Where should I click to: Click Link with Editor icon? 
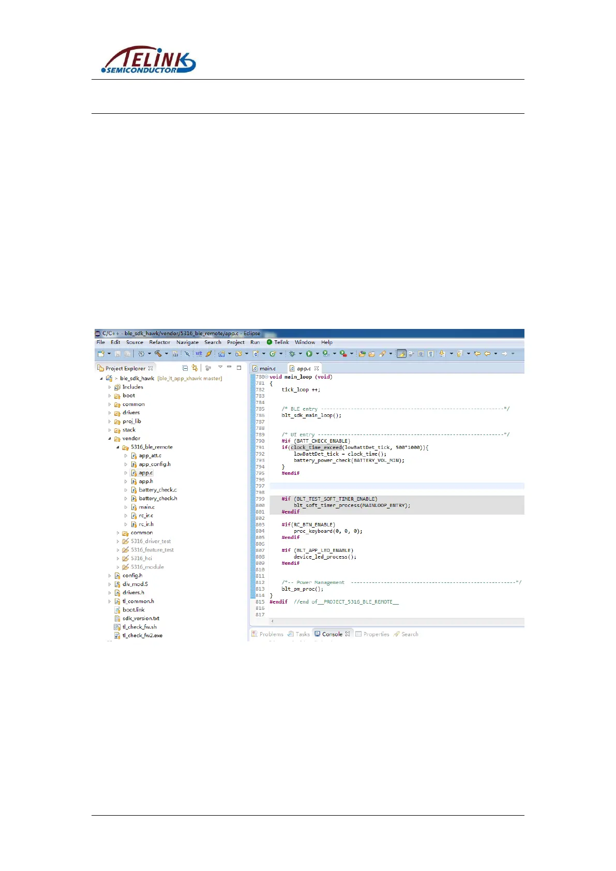pyautogui.click(x=195, y=368)
